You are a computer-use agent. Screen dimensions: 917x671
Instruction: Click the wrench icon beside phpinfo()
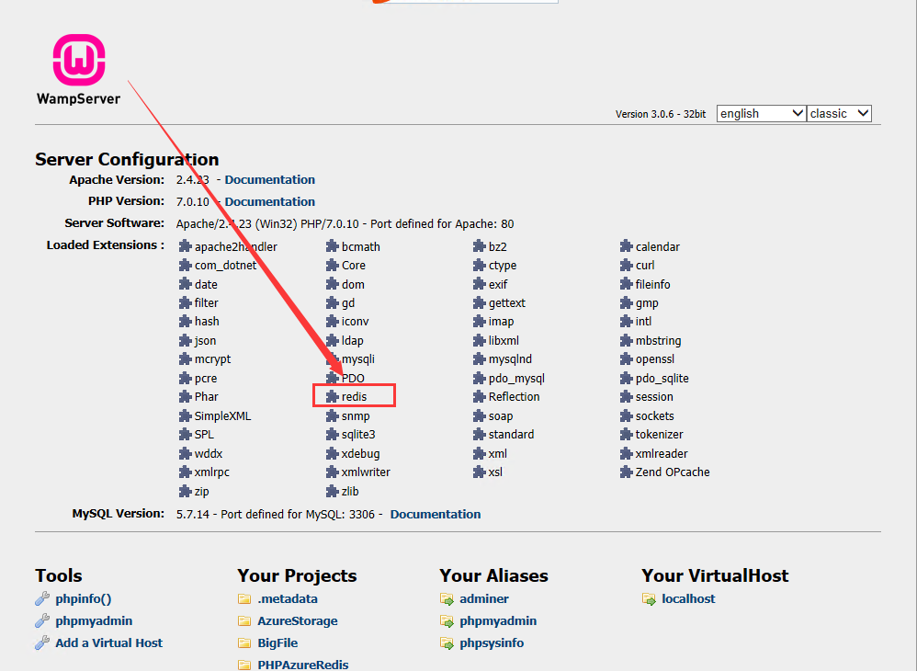click(42, 599)
